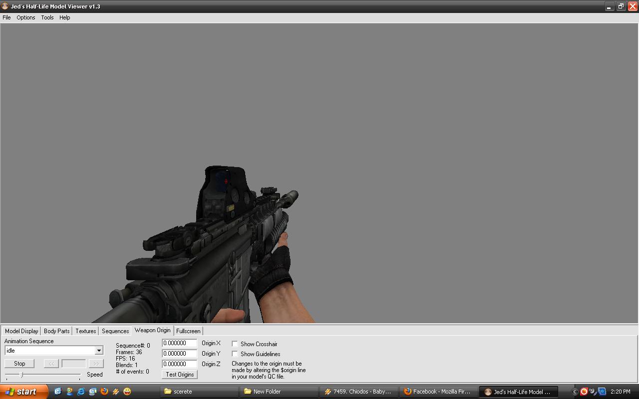Click the next frame >> button
The height and width of the screenshot is (399, 639).
(96, 364)
